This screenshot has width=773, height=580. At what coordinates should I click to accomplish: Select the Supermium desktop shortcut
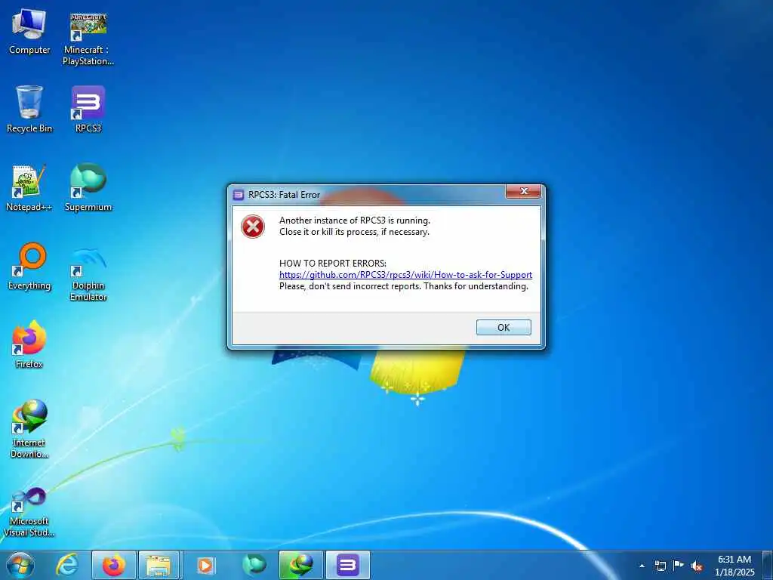coord(88,188)
